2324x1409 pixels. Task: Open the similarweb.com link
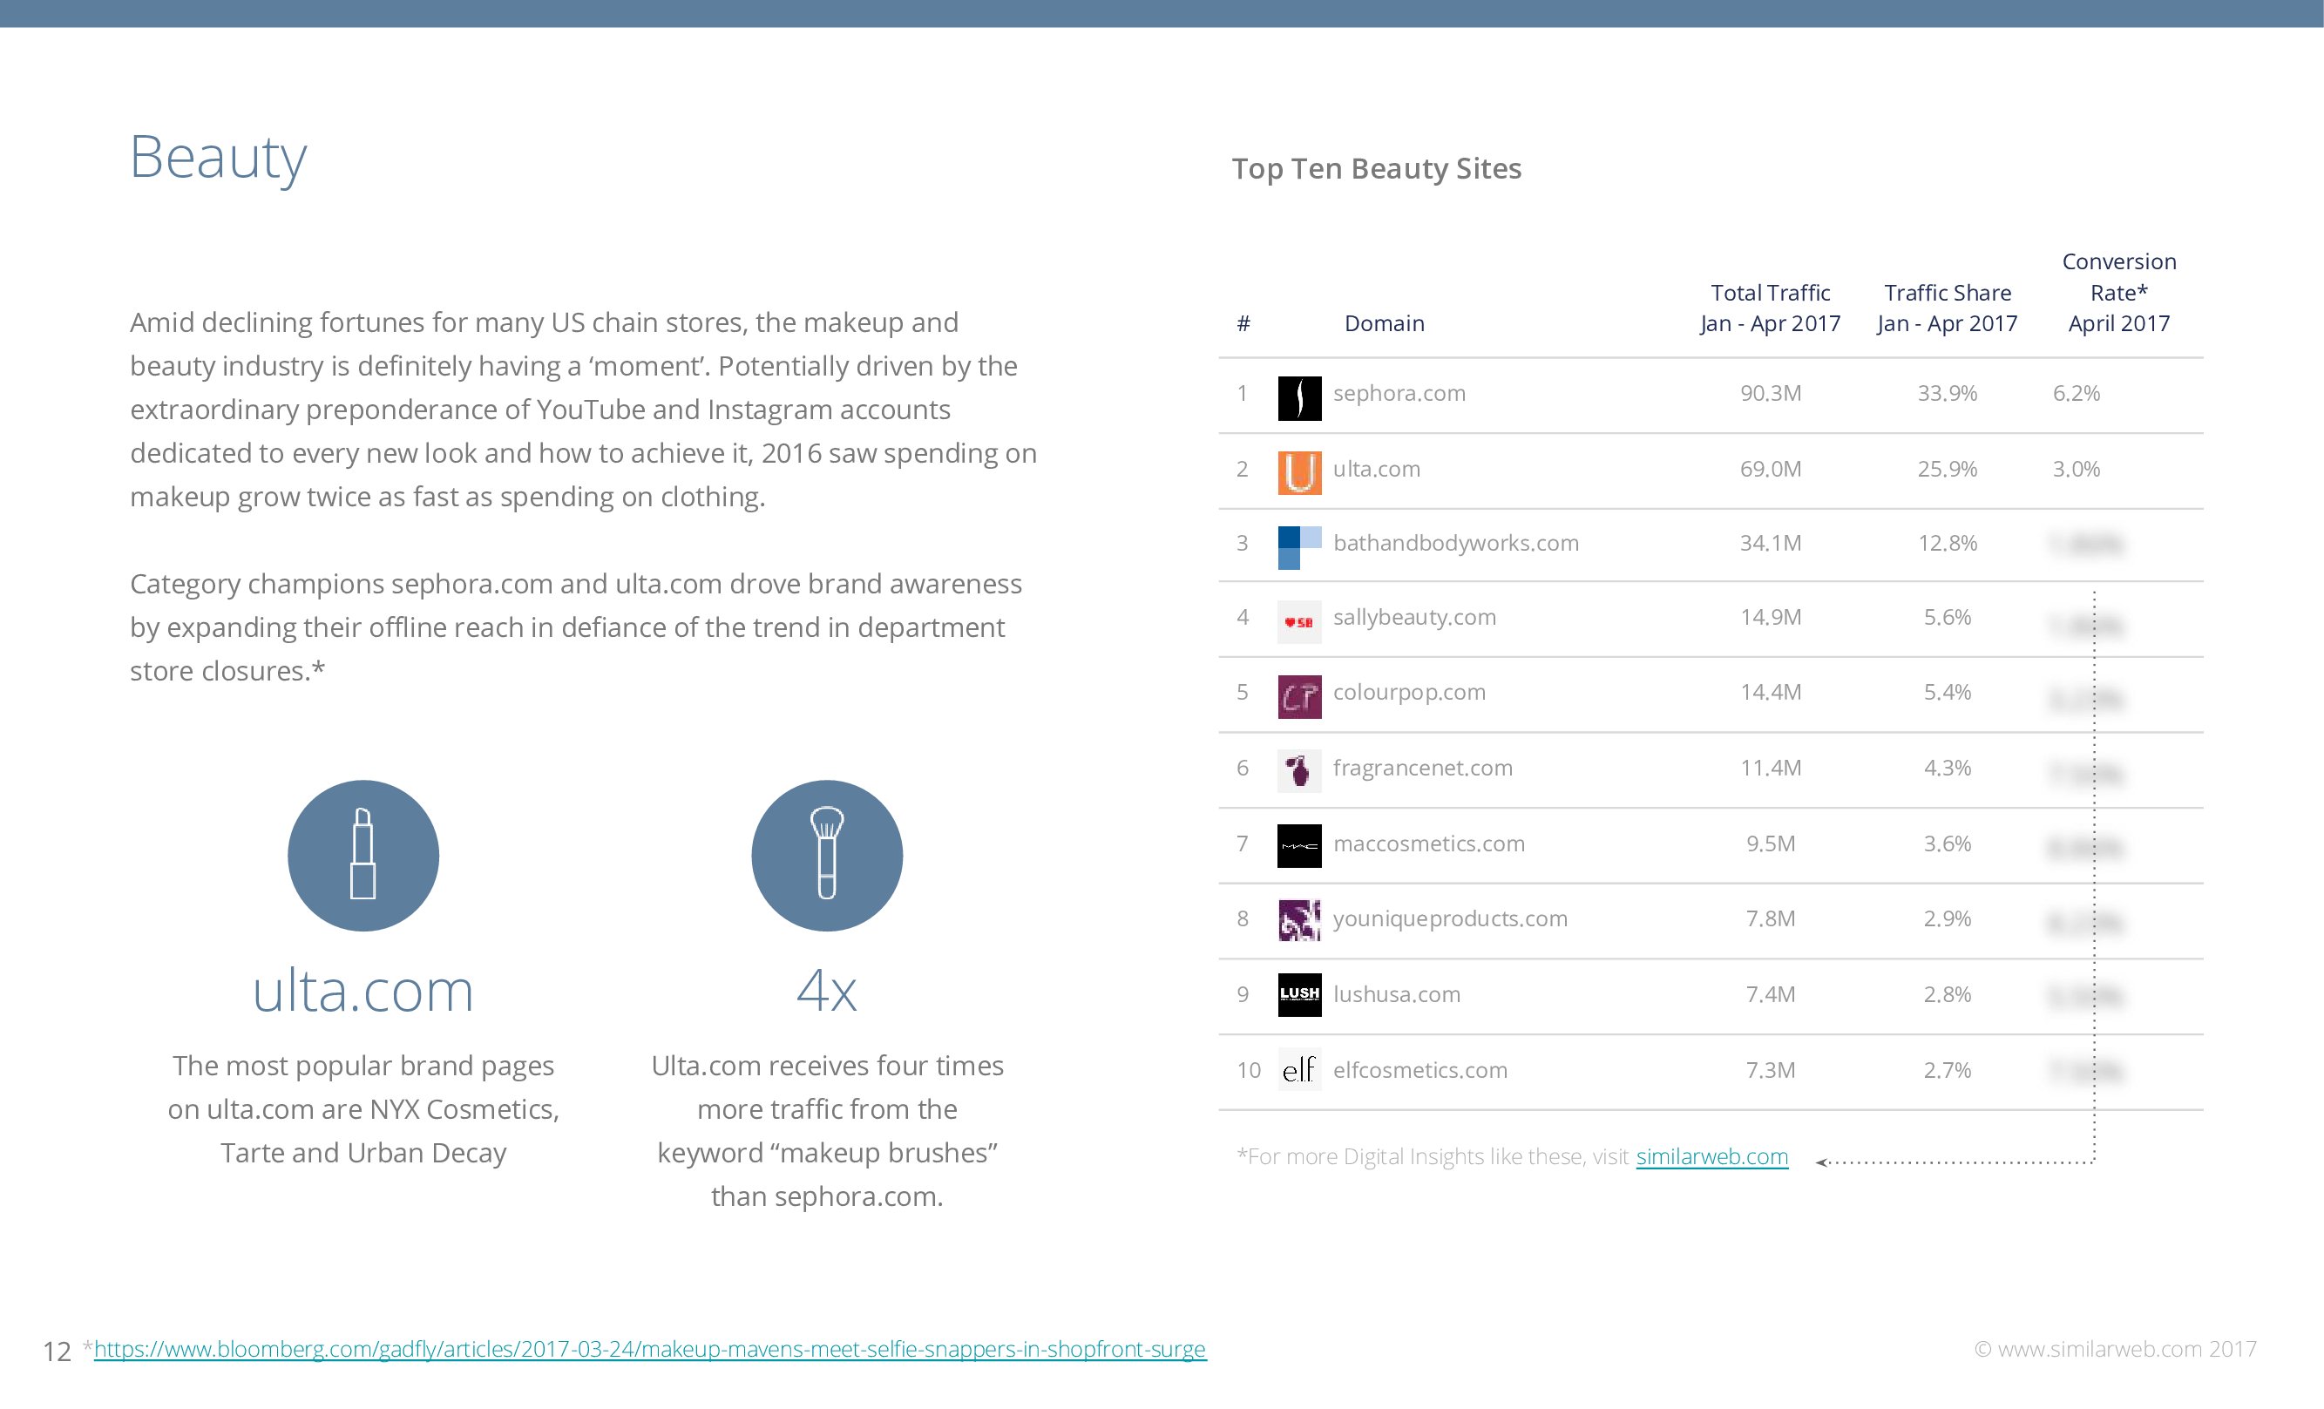[1711, 1156]
